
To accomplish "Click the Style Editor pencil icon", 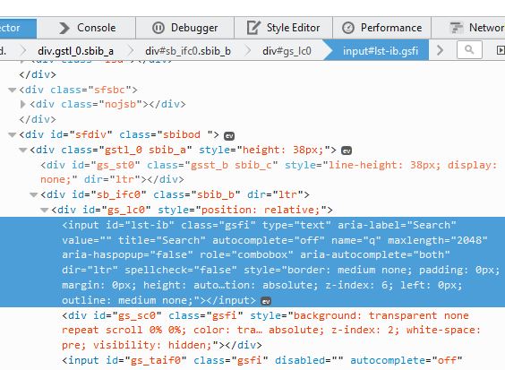I will 253,28.
